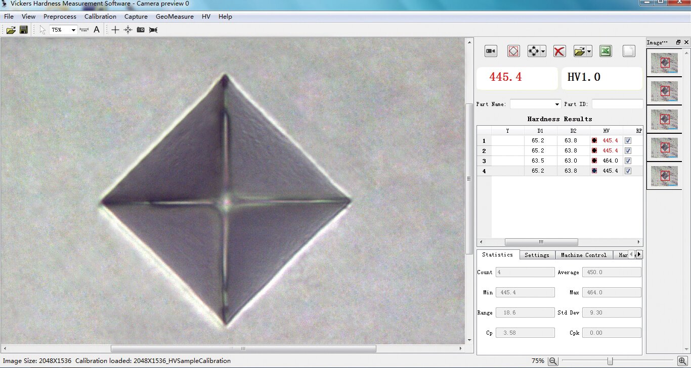Viewport: 691px width, 368px height.
Task: Open the 75% zoom dropdown in the toolbar
Action: [x=73, y=30]
